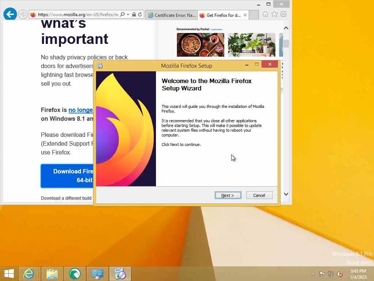
Task: Close the Get Firefox tab
Action: (245, 15)
